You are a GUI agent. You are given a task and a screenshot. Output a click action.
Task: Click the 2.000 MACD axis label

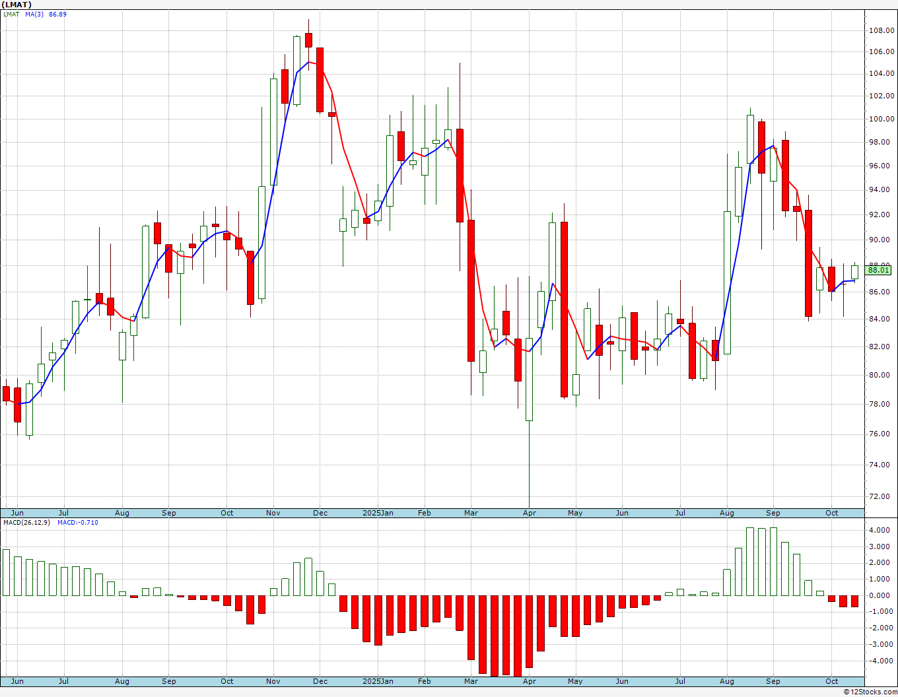click(881, 563)
